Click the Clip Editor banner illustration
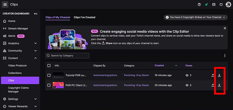This screenshot has width=233, height=110. (x=68, y=39)
